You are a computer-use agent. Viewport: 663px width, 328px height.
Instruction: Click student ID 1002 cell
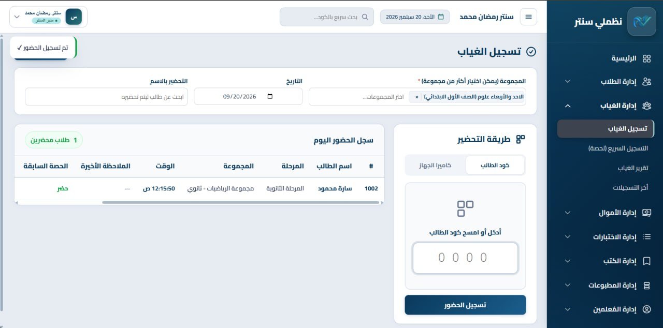(371, 189)
